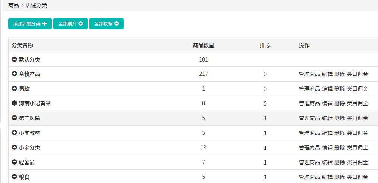
Task: Collapse the 粮食 category row
Action: click(14, 177)
